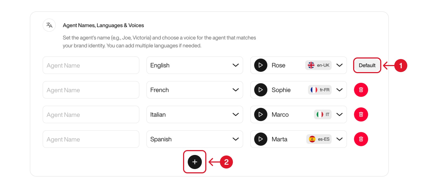Image resolution: width=423 pixels, height=188 pixels.
Task: Play the Marta voice preview
Action: 260,139
